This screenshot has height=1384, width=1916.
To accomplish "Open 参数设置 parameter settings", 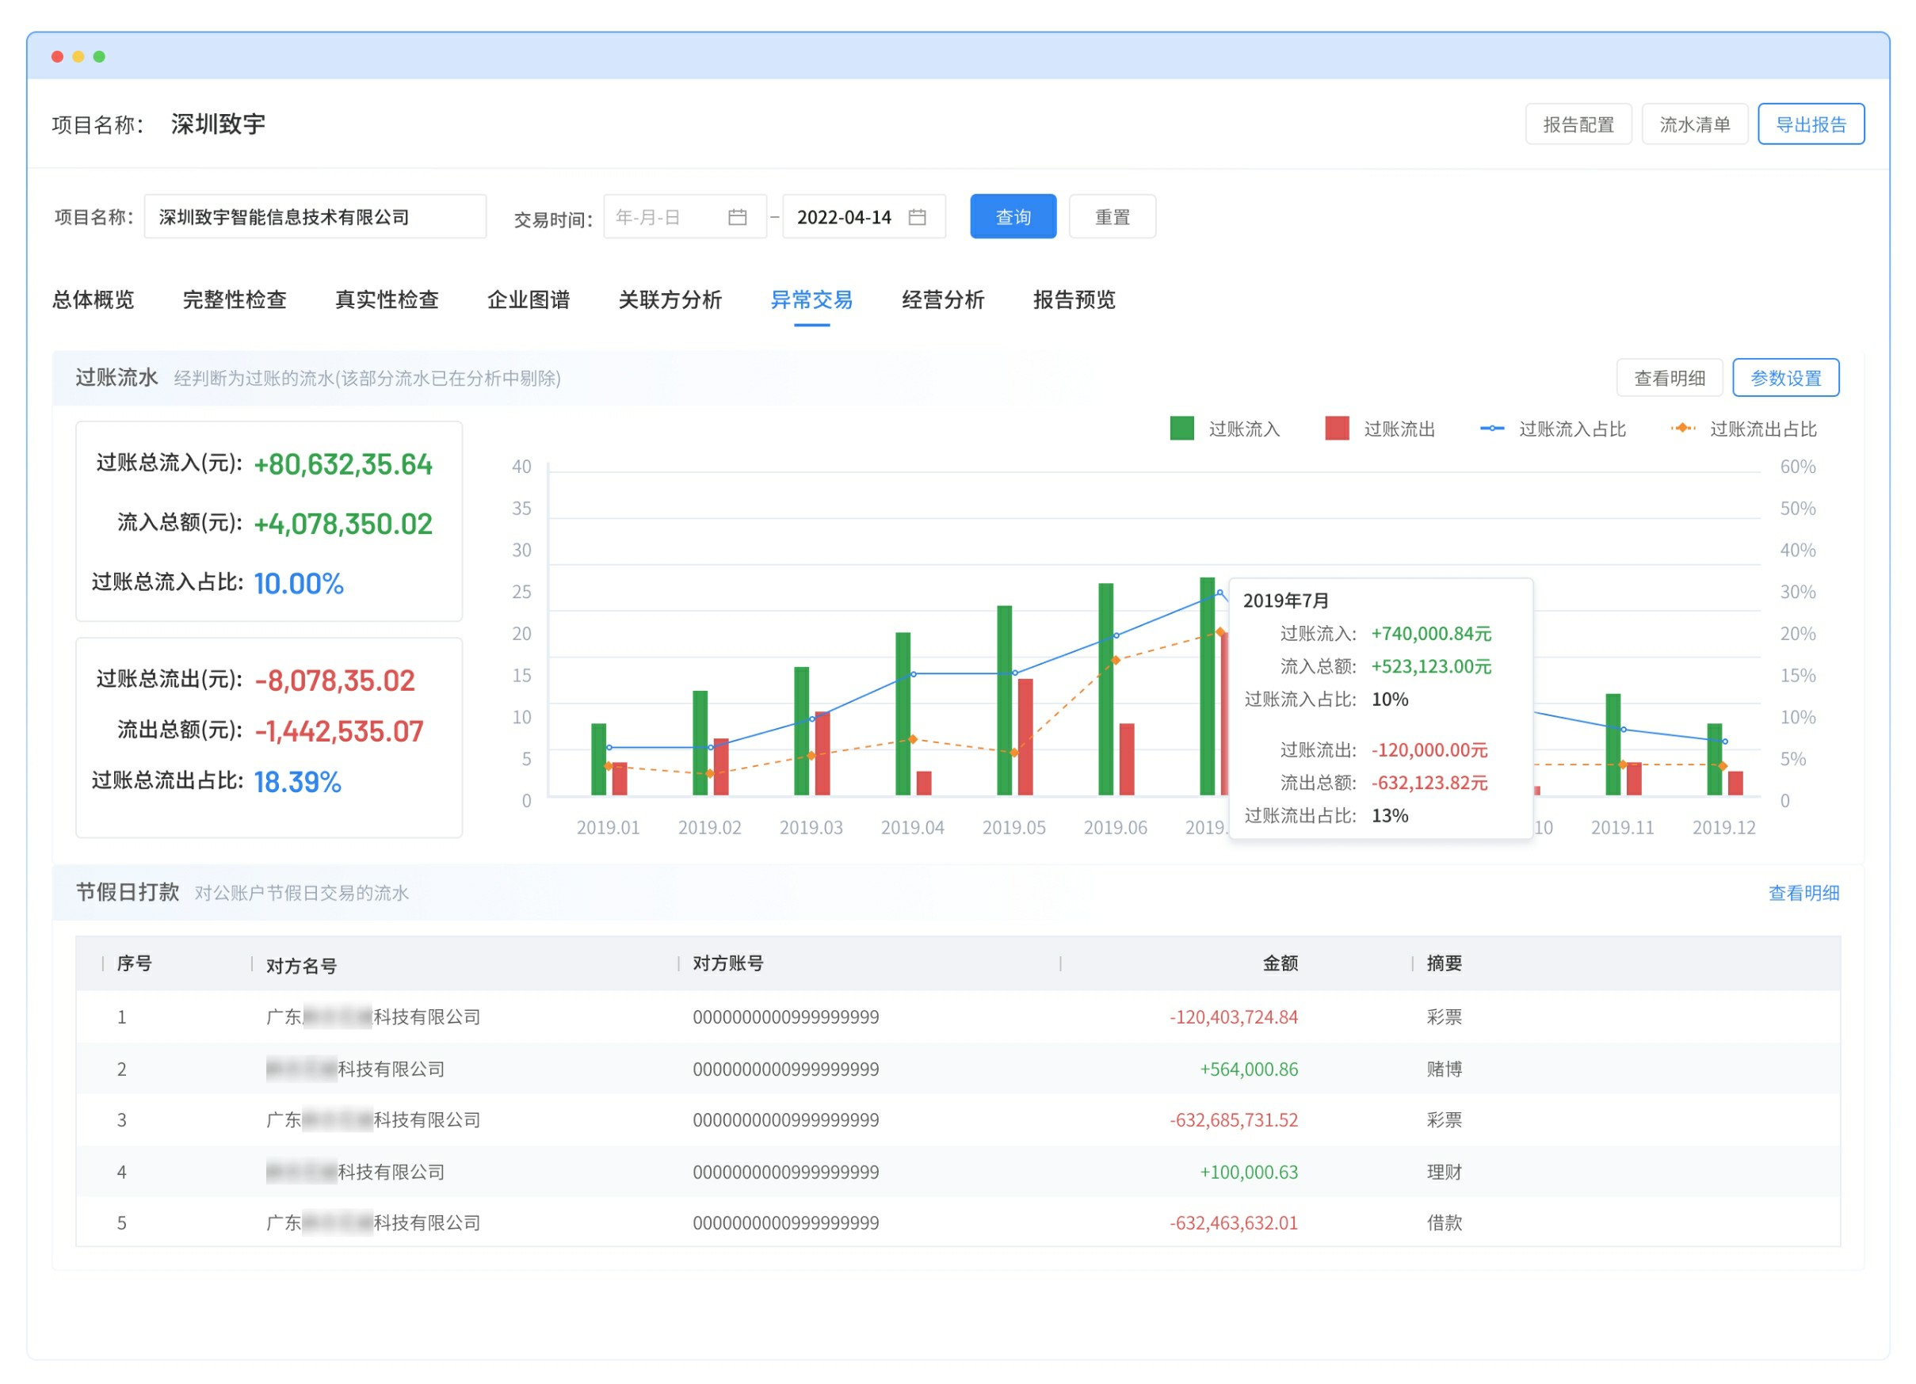I will [x=1787, y=377].
